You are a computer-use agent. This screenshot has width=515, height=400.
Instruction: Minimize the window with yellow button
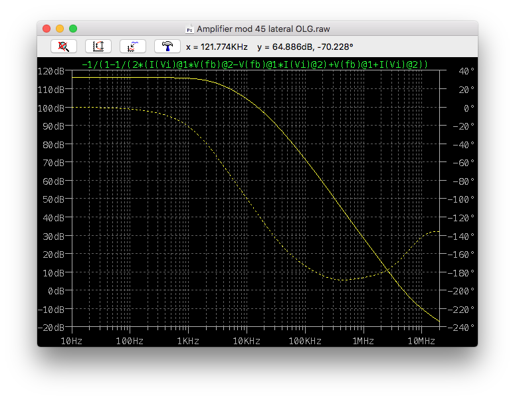(60, 29)
